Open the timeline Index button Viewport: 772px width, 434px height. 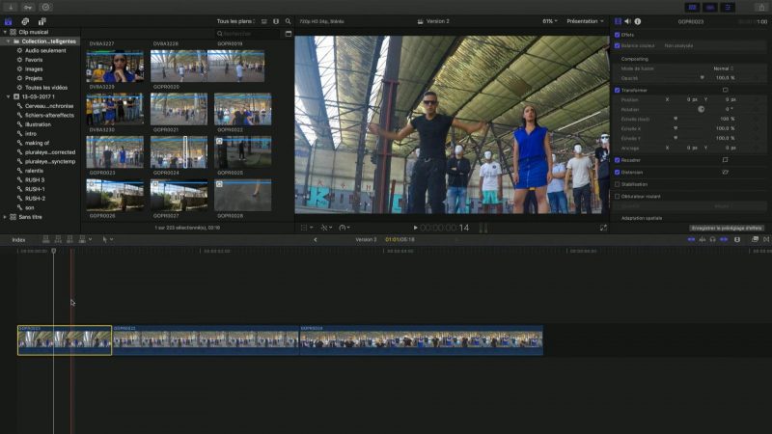(x=18, y=240)
